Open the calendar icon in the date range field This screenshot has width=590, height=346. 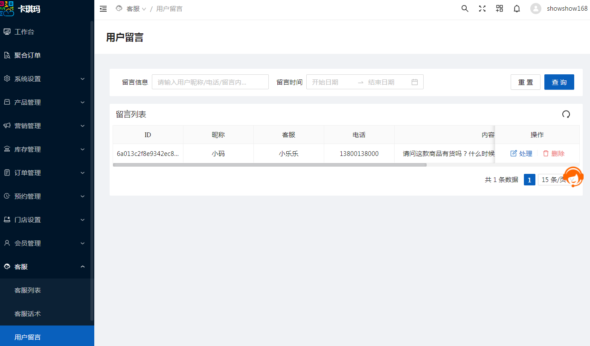pos(414,82)
